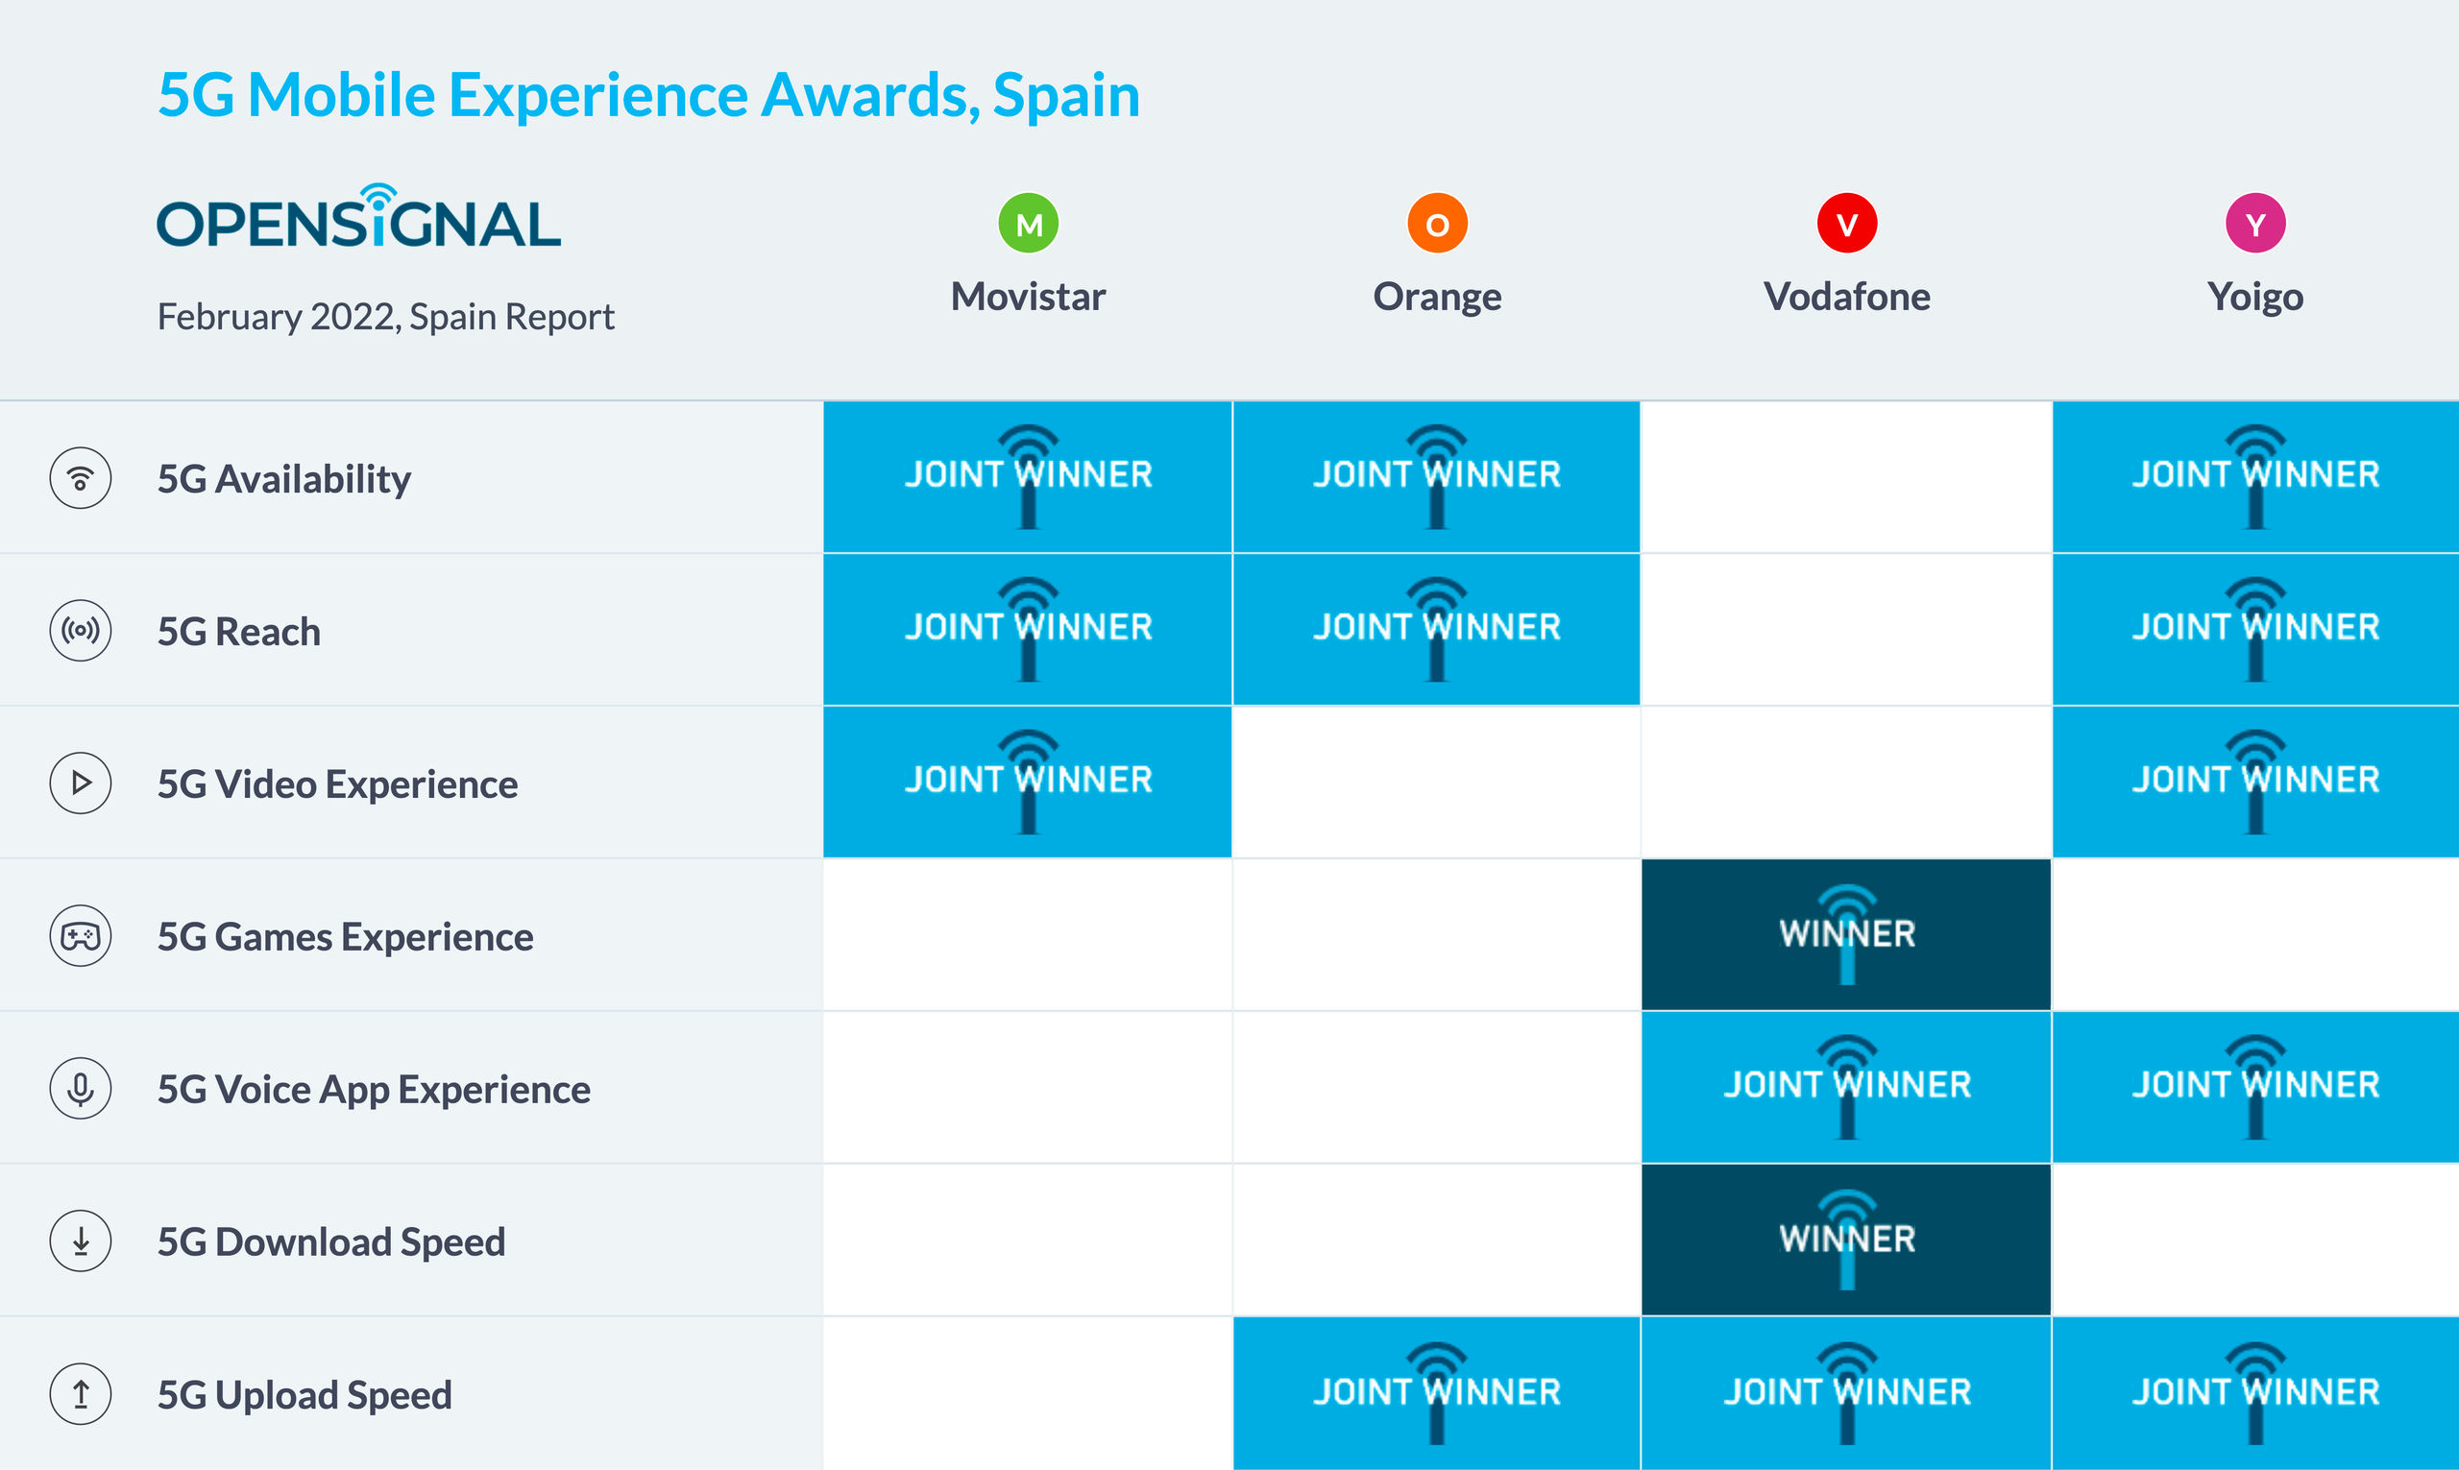Screen dimensions: 2459x1470
Task: Click the 5G Mobile Experience Awards title
Action: 649,96
